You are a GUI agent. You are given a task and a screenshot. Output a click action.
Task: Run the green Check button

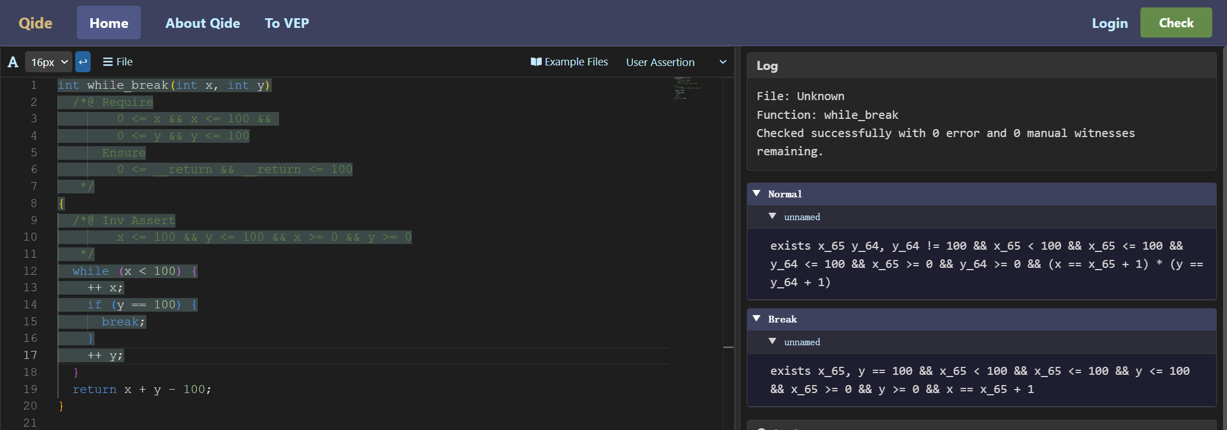(1176, 23)
